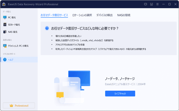Click the クラッシュした PC warning icon

click(x=5, y=46)
